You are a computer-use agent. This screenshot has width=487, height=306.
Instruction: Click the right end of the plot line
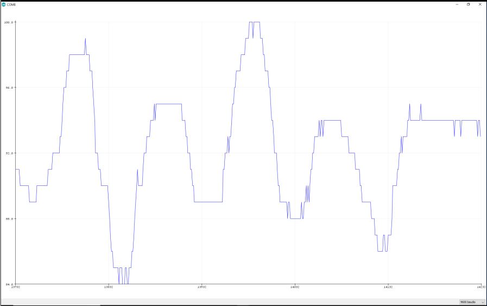(480, 136)
